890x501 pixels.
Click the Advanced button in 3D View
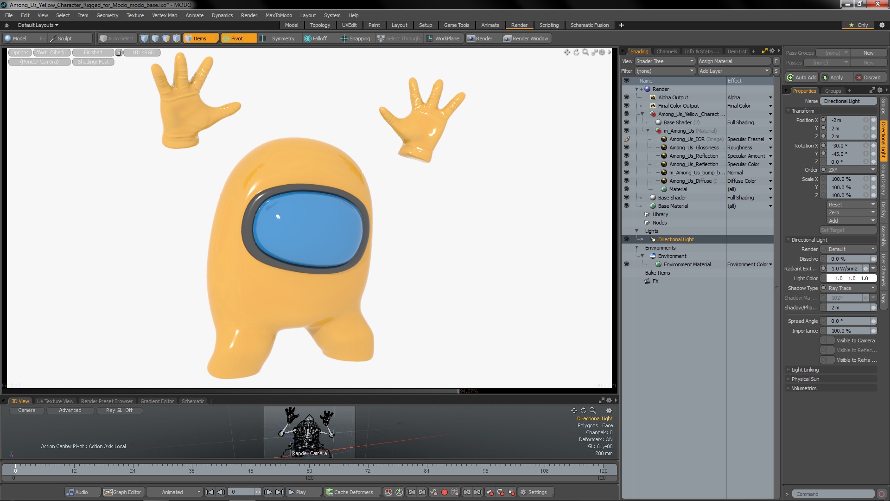click(x=70, y=410)
